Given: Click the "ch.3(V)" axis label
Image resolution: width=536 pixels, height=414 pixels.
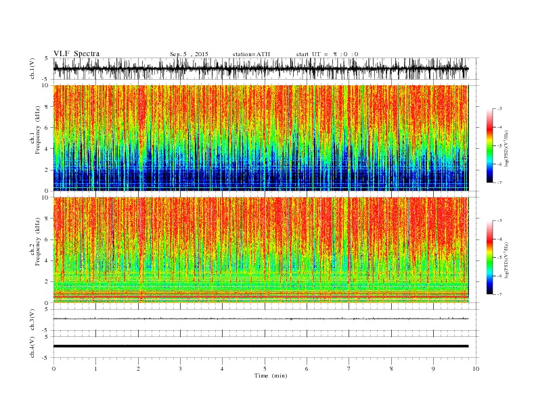Looking at the screenshot, I should 32,320.
